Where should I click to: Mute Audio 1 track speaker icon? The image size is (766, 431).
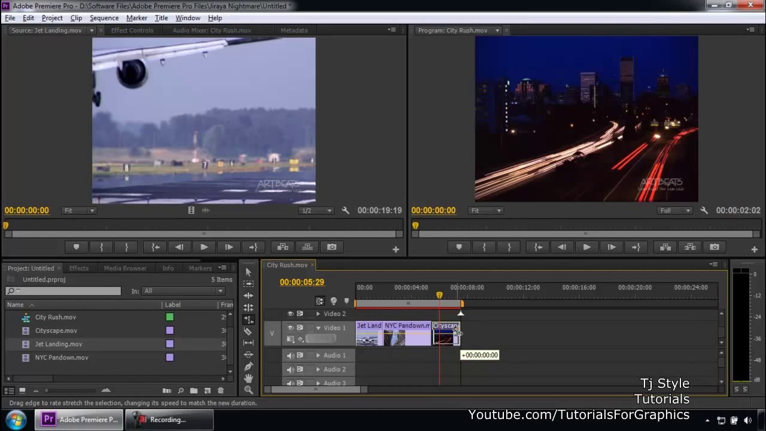pyautogui.click(x=290, y=356)
